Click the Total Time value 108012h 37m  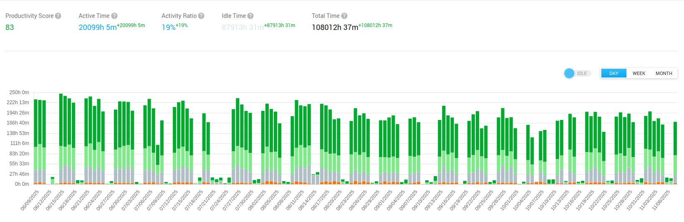point(335,27)
